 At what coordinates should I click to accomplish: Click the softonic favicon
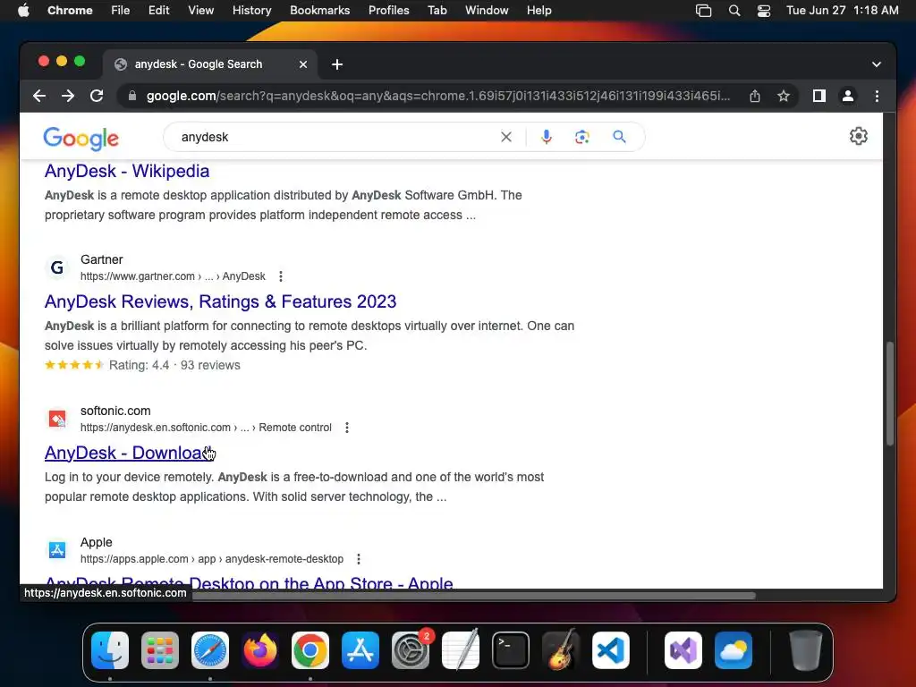point(56,419)
